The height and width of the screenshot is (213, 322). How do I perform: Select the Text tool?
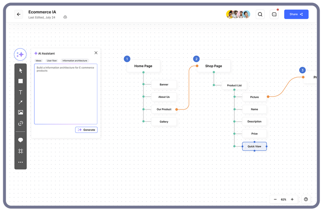[x=21, y=92]
